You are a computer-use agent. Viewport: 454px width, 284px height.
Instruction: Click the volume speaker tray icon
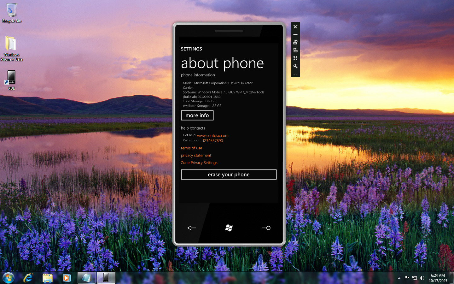pos(422,278)
